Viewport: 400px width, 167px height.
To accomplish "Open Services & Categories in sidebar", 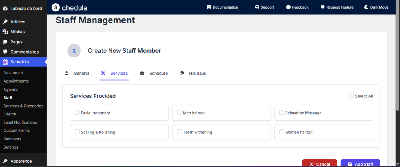I will 23,106.
